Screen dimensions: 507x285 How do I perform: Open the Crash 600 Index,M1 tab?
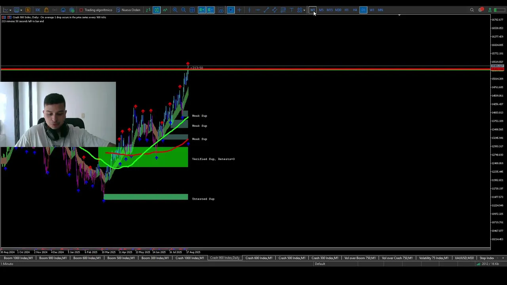259,258
